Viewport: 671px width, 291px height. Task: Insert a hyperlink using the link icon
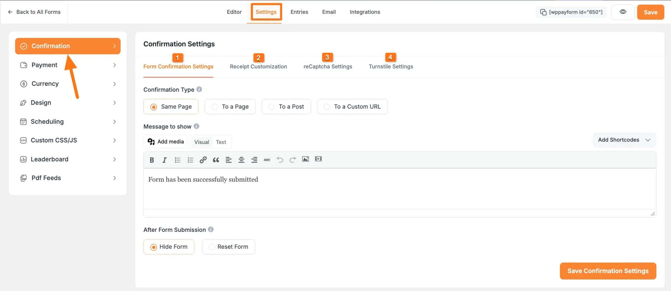[x=203, y=160]
